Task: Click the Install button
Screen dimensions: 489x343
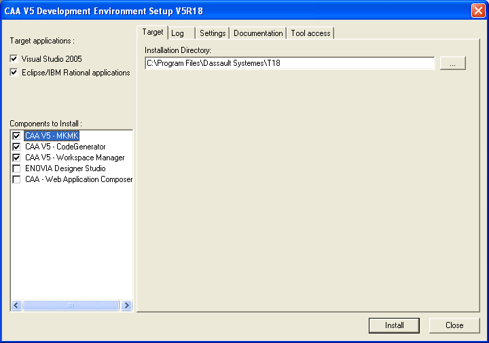Action: [394, 325]
